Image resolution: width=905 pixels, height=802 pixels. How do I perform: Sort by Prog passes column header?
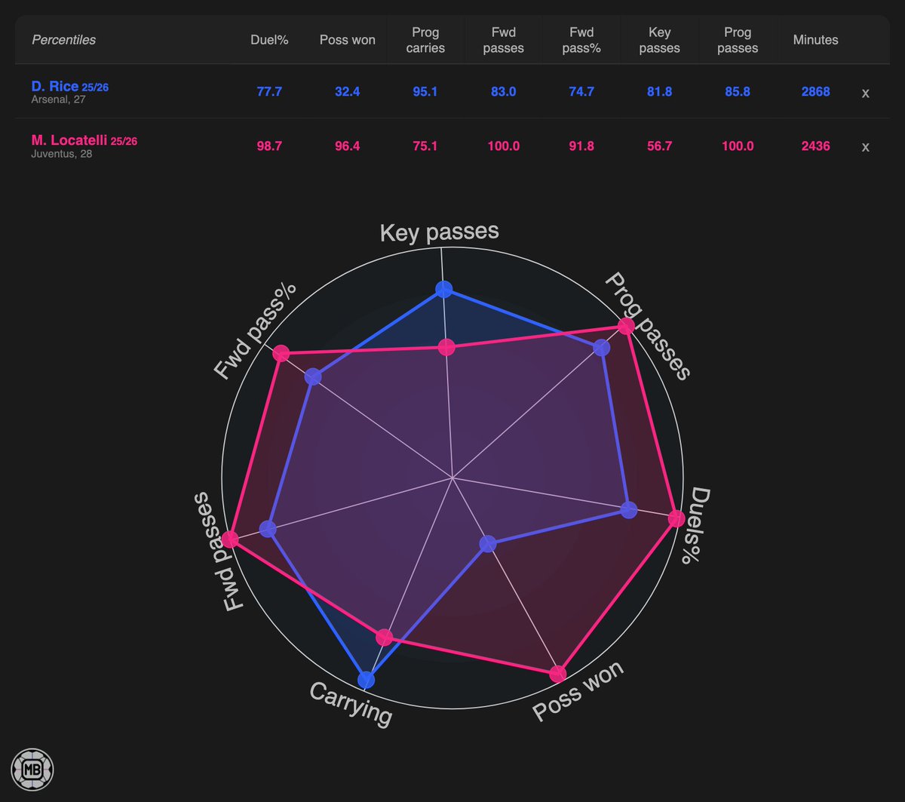pyautogui.click(x=738, y=40)
